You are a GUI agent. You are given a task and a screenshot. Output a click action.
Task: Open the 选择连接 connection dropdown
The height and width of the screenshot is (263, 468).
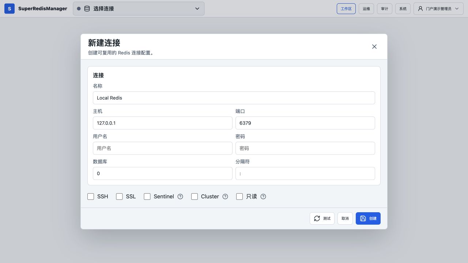tap(139, 8)
